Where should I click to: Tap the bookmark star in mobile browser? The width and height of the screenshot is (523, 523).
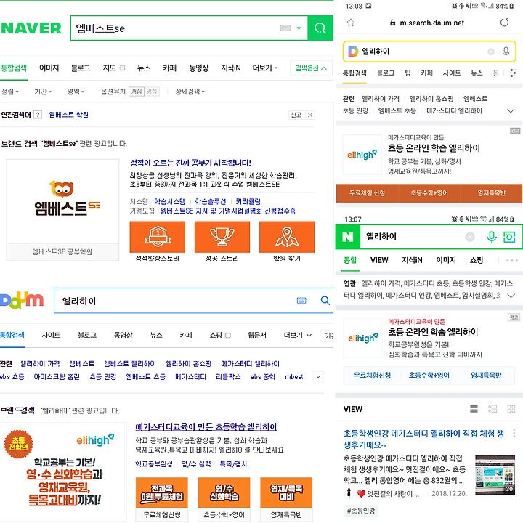(x=351, y=23)
